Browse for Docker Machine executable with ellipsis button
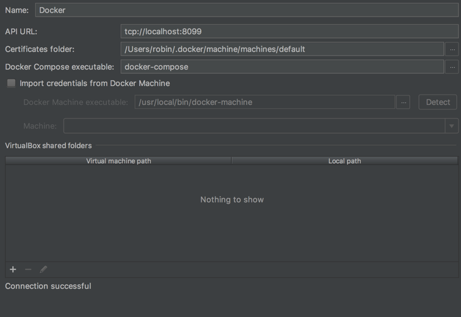 pyautogui.click(x=403, y=102)
